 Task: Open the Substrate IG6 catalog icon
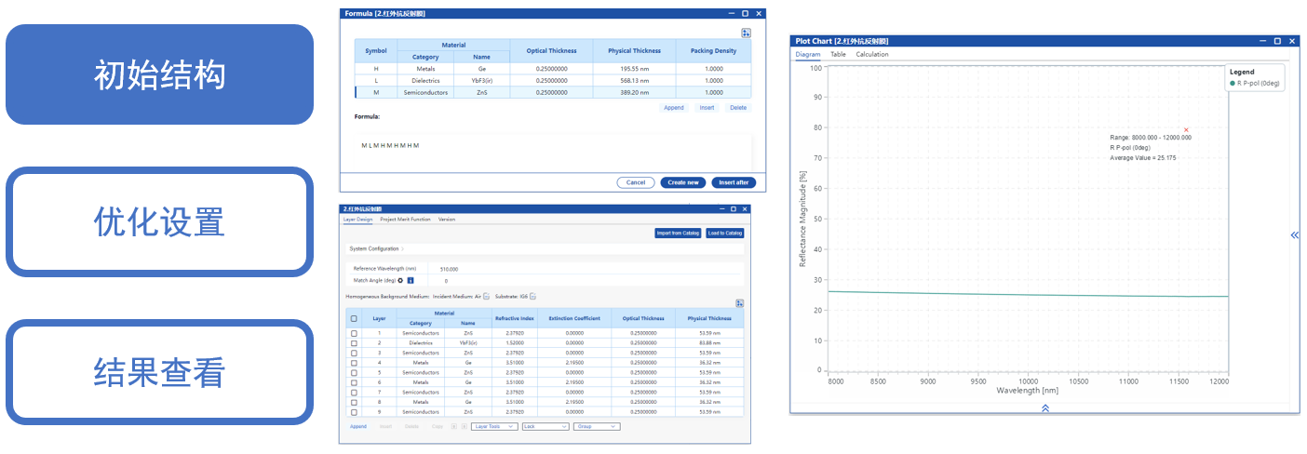533,296
